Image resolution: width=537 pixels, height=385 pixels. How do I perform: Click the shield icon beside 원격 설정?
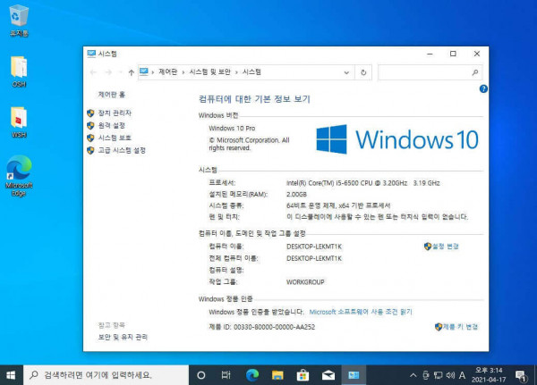coord(90,125)
